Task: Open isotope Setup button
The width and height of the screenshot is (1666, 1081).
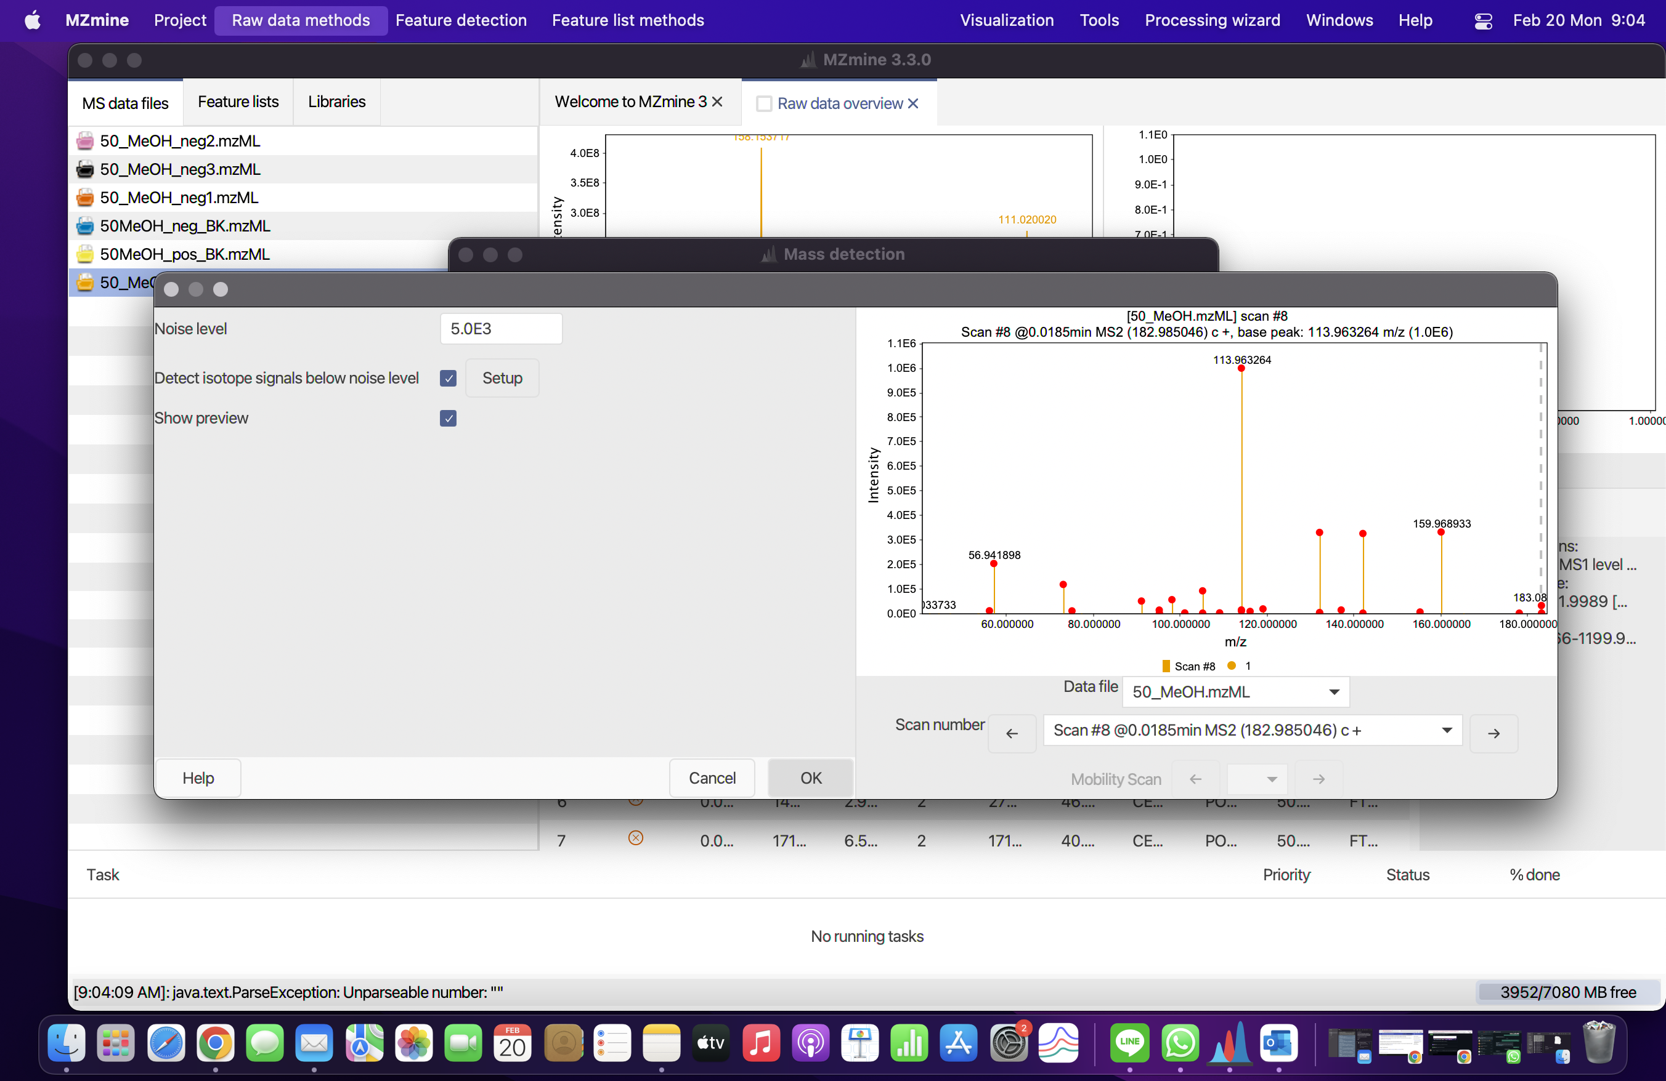Action: tap(502, 378)
